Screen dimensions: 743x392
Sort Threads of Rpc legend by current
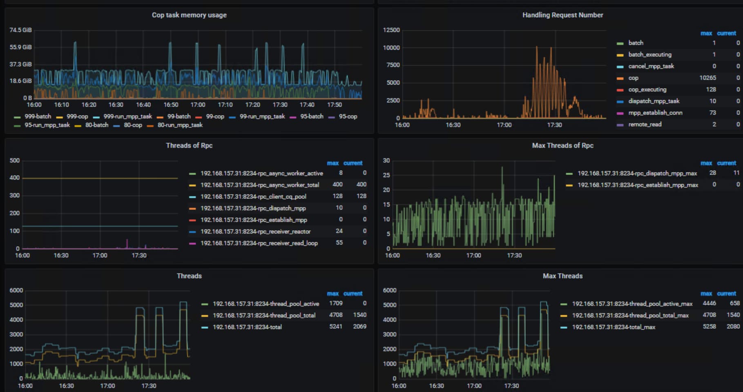point(353,163)
